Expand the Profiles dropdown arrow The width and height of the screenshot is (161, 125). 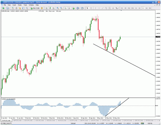click(x=9, y=8)
